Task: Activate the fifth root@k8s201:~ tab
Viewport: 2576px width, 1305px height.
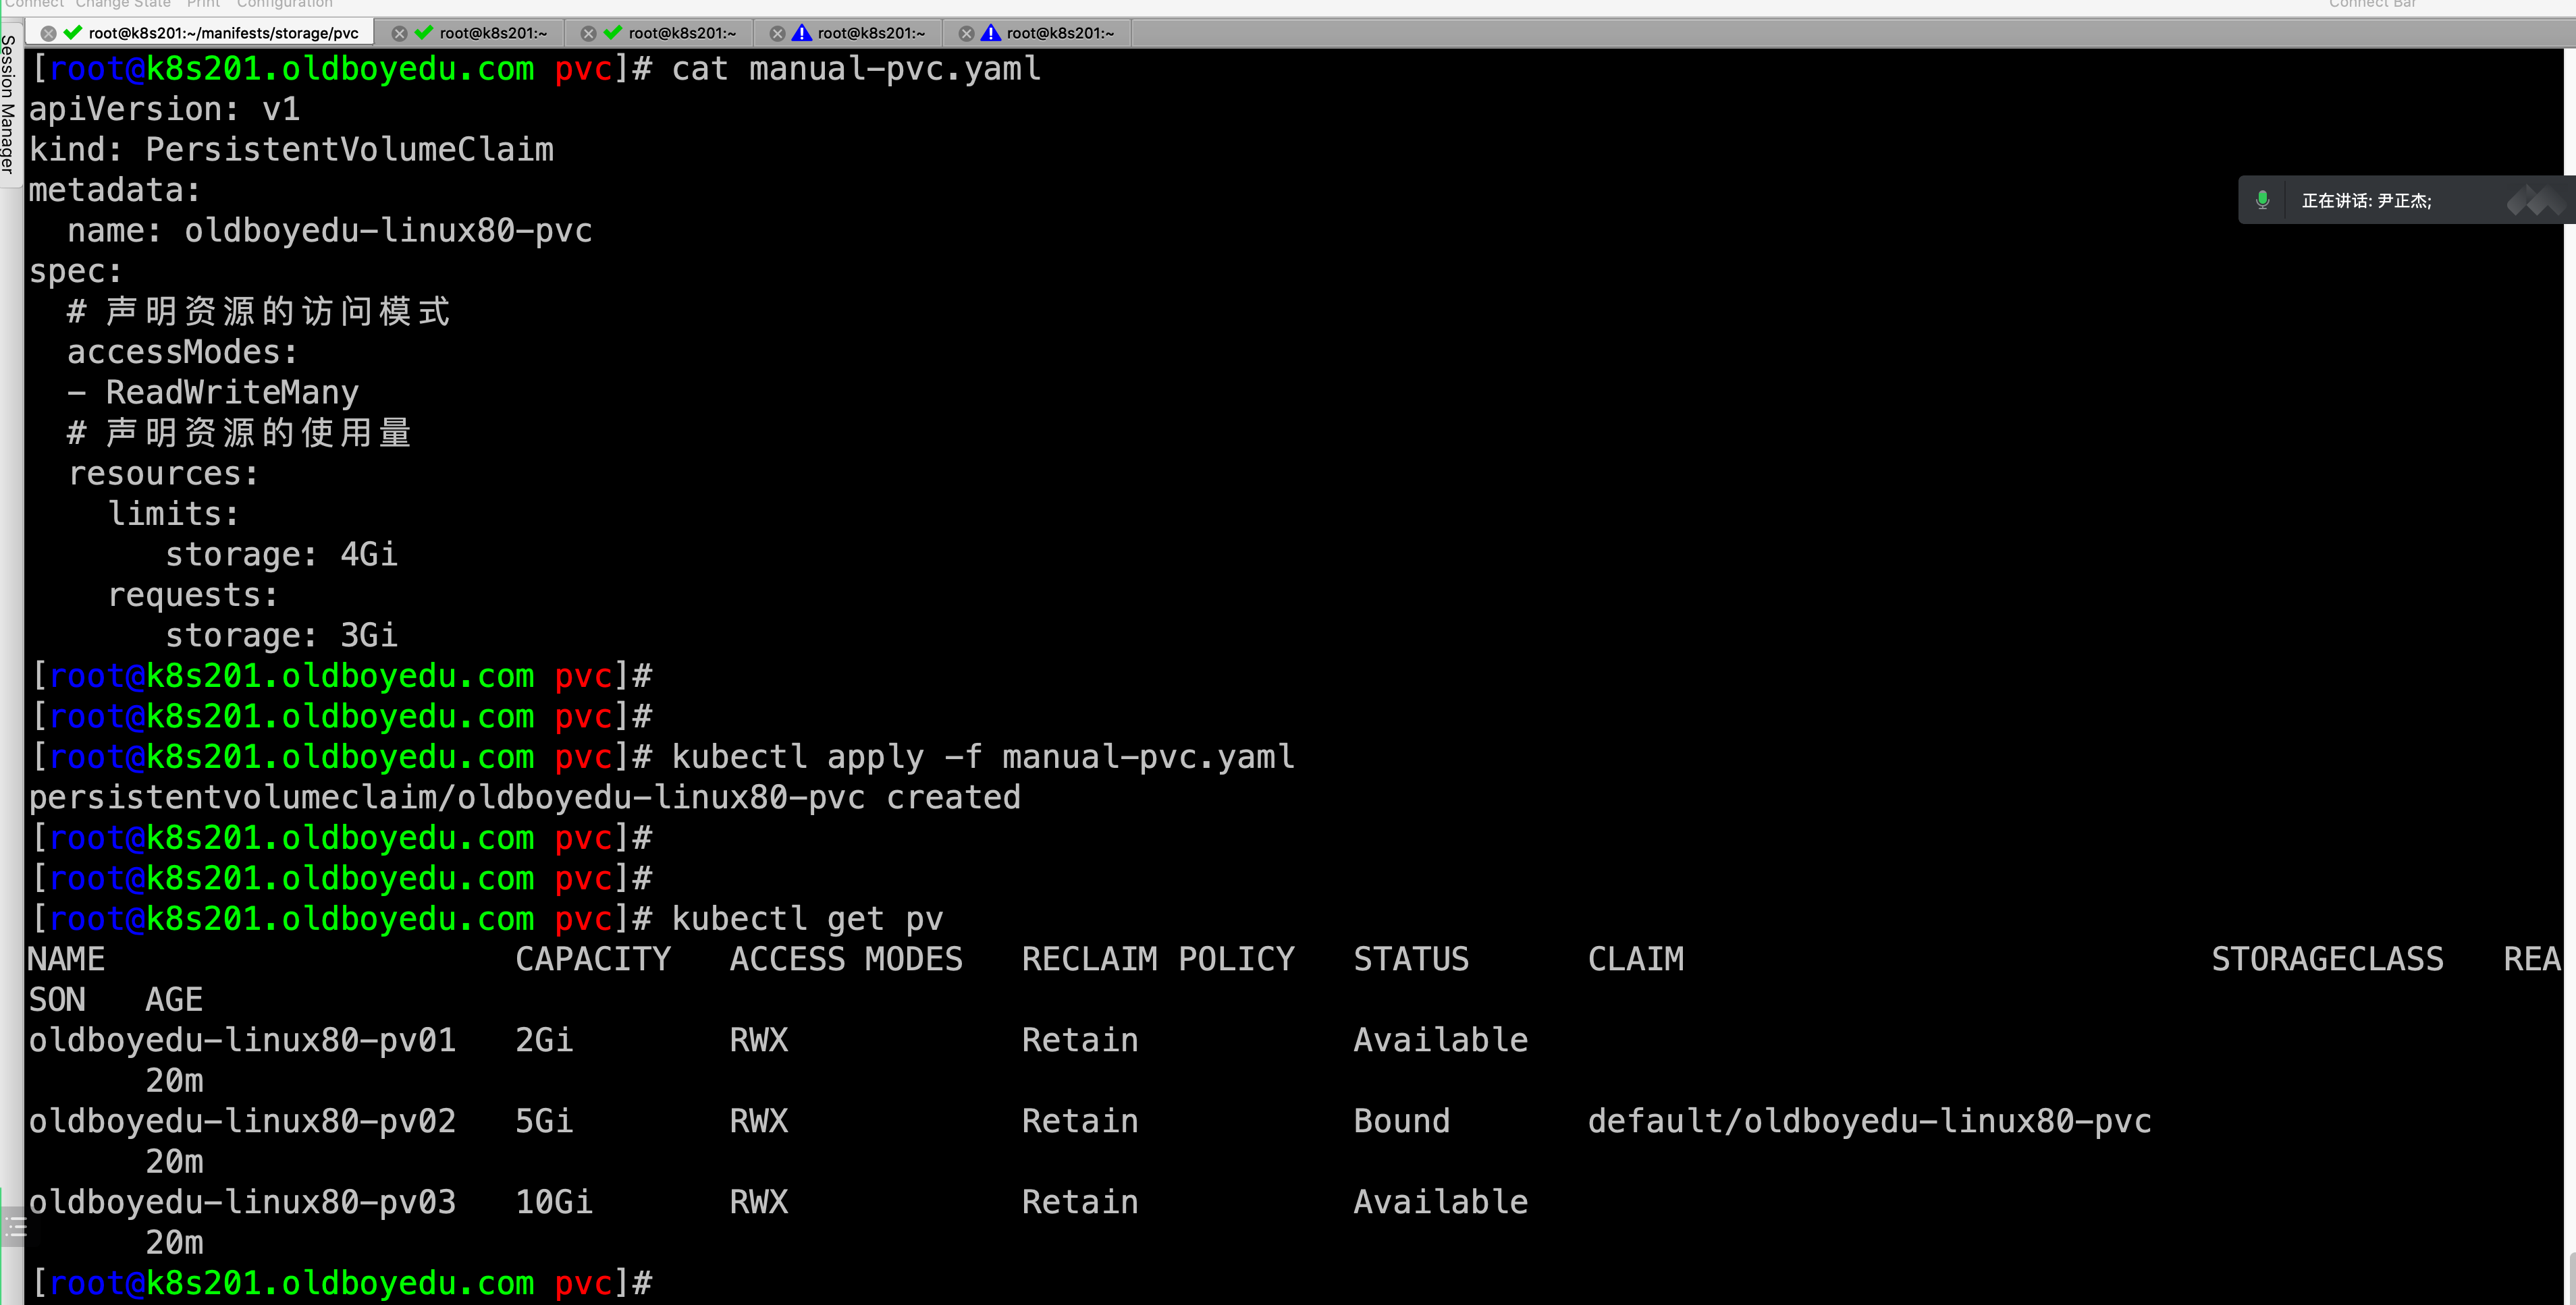Action: (x=1060, y=33)
